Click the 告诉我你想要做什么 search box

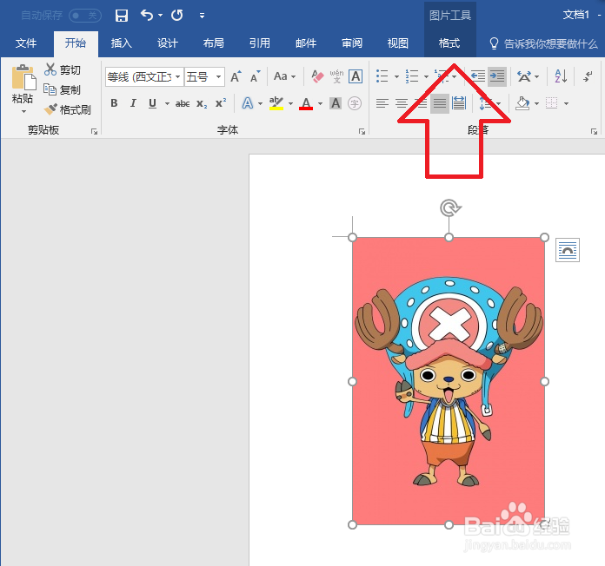pos(544,43)
